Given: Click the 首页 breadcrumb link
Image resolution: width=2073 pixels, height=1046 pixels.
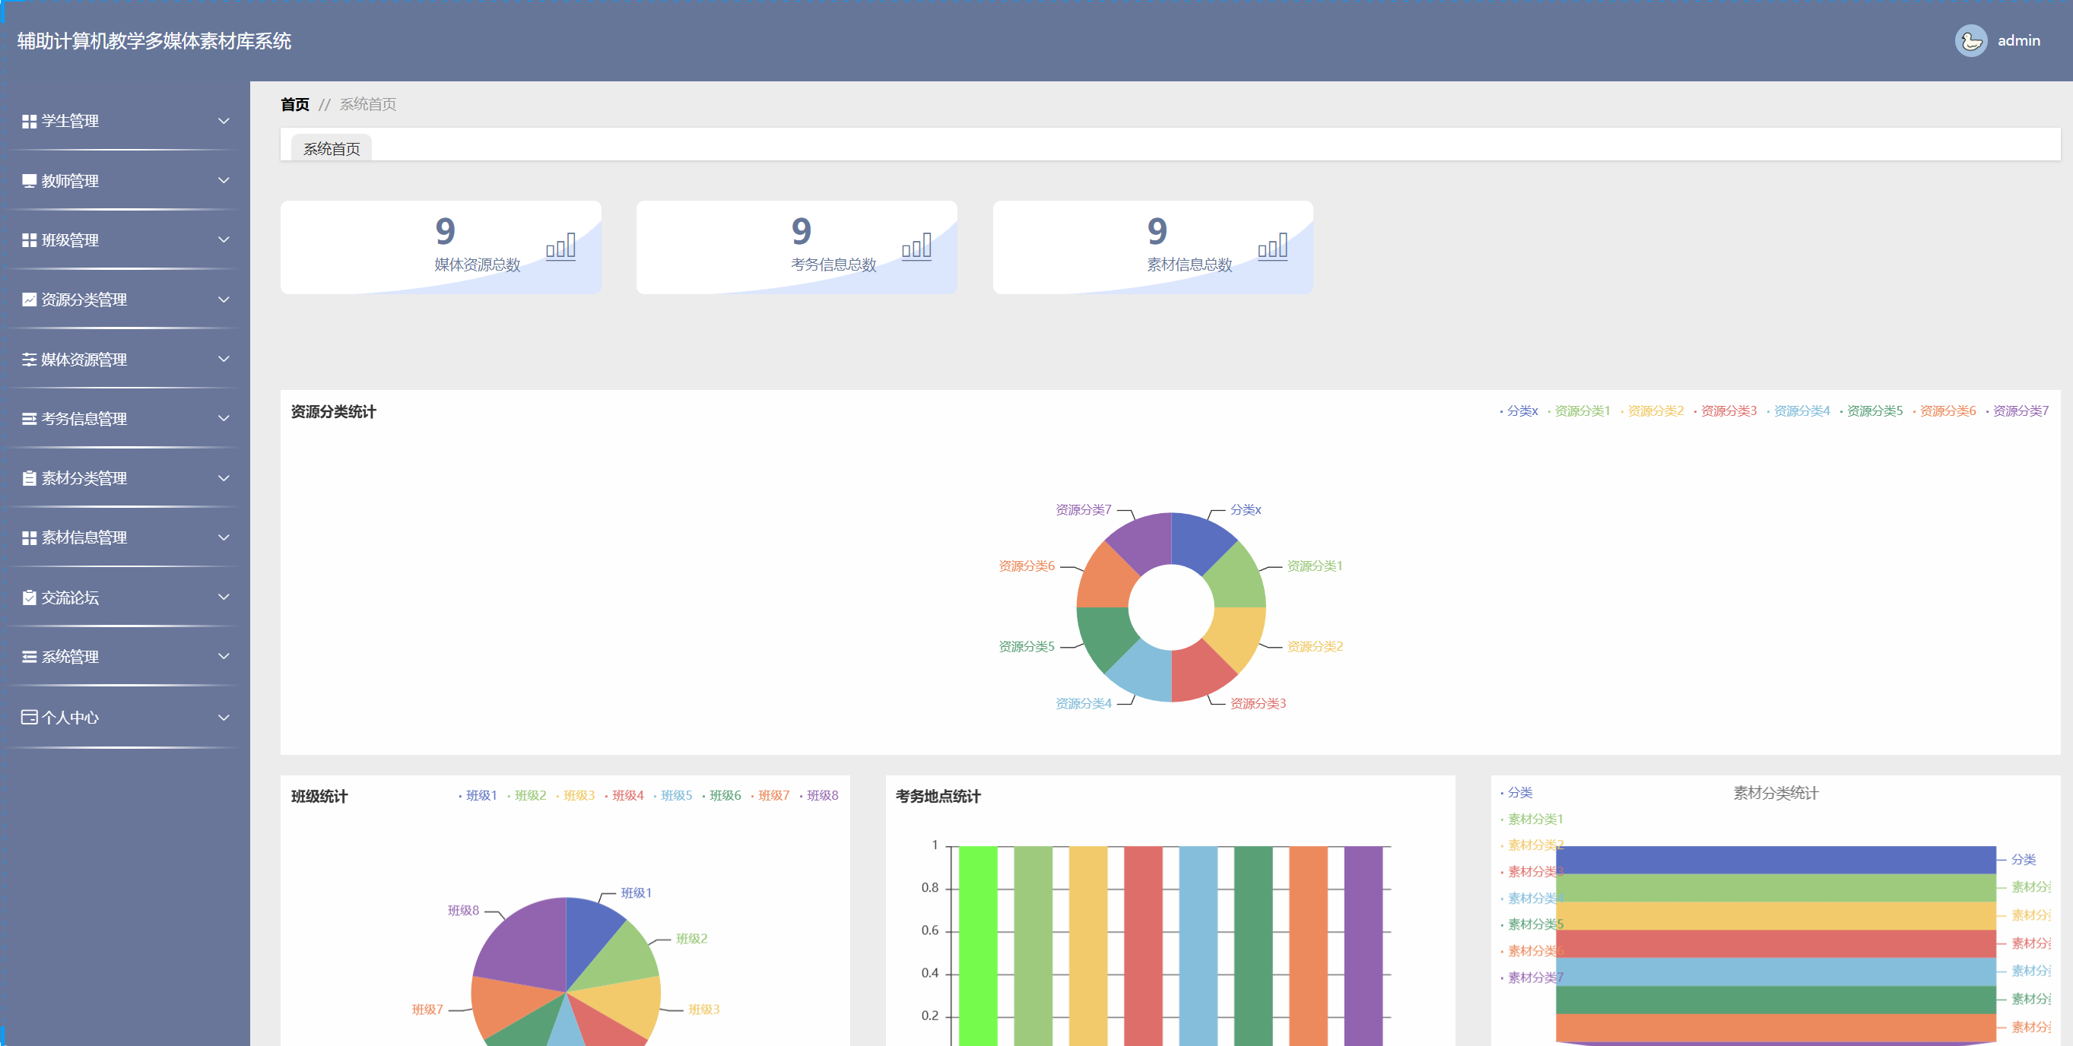Looking at the screenshot, I should [x=294, y=105].
